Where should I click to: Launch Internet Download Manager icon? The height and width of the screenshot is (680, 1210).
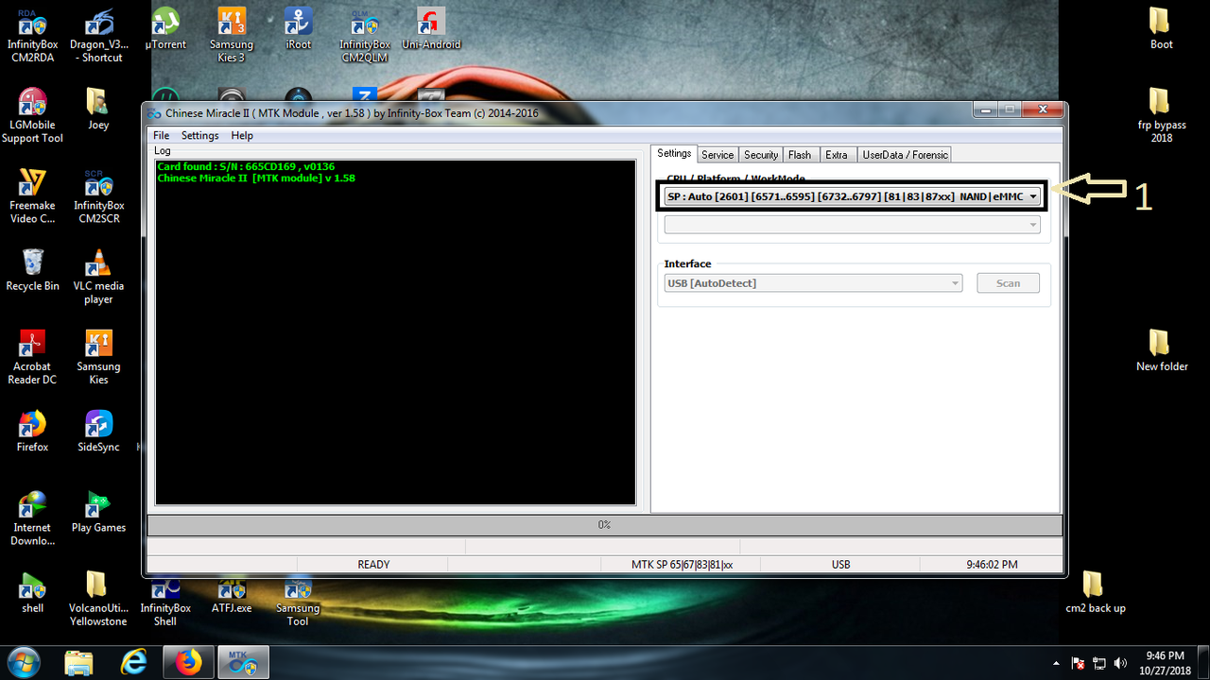pyautogui.click(x=32, y=518)
